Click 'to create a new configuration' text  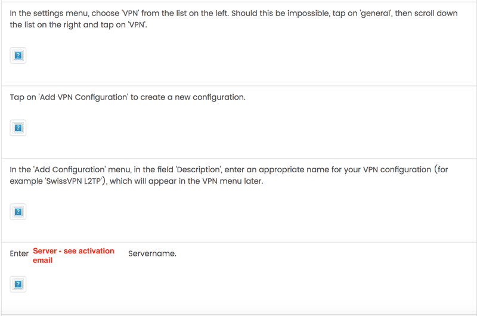(x=188, y=97)
